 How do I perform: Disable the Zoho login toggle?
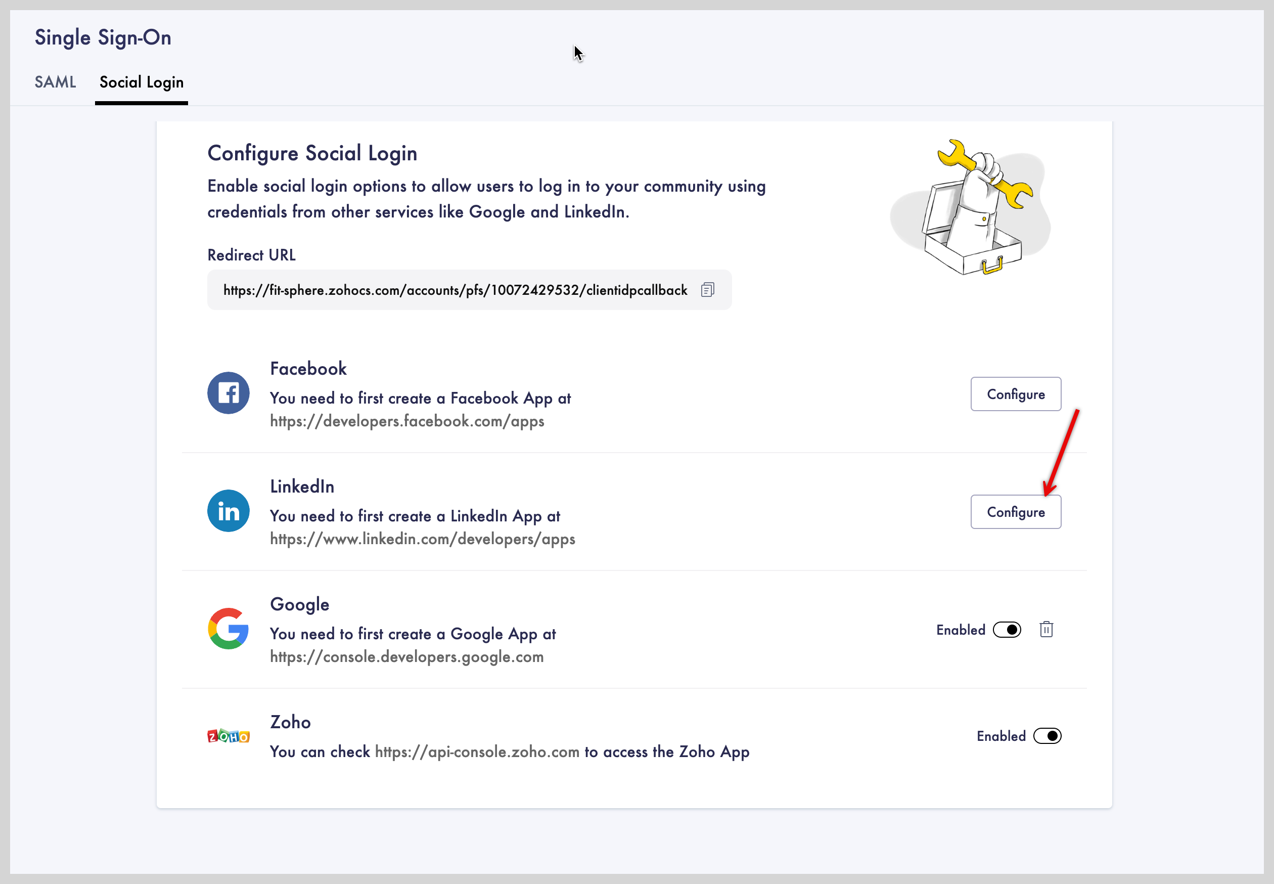pos(1047,736)
